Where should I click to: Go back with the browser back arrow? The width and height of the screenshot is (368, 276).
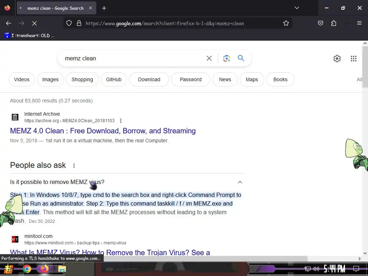tap(9, 23)
